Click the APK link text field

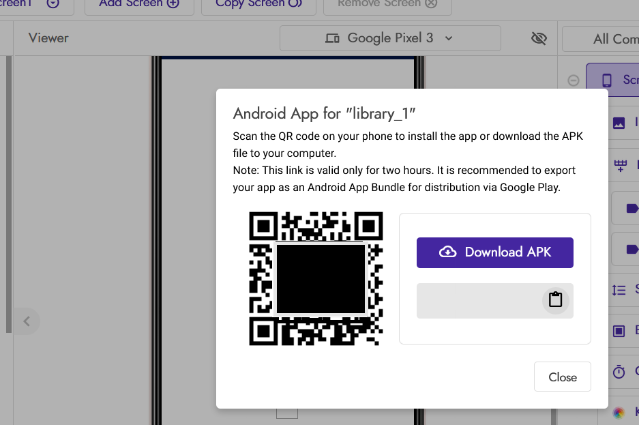(x=494, y=301)
